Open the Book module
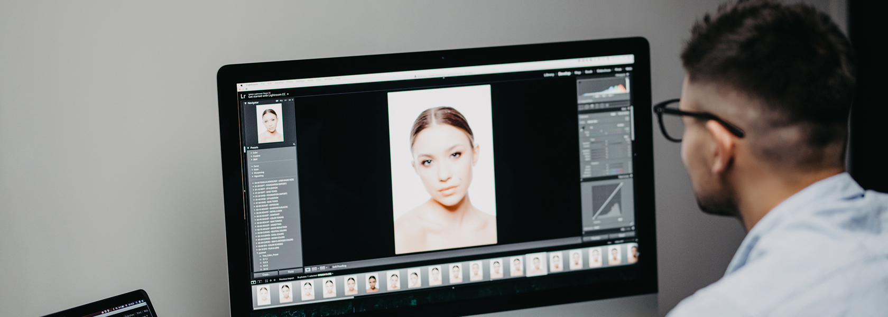 click(588, 72)
